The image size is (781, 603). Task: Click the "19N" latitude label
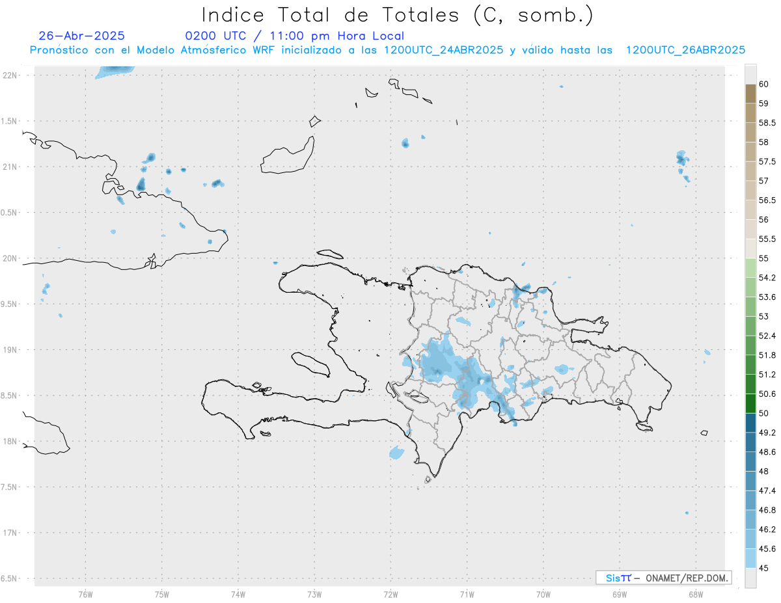pyautogui.click(x=9, y=350)
